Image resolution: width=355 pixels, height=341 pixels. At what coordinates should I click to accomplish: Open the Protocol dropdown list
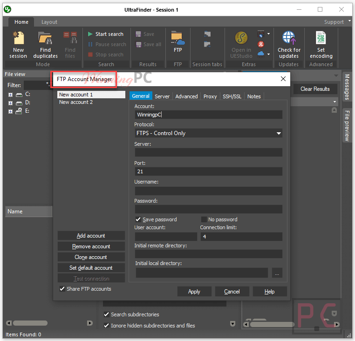[x=279, y=133]
